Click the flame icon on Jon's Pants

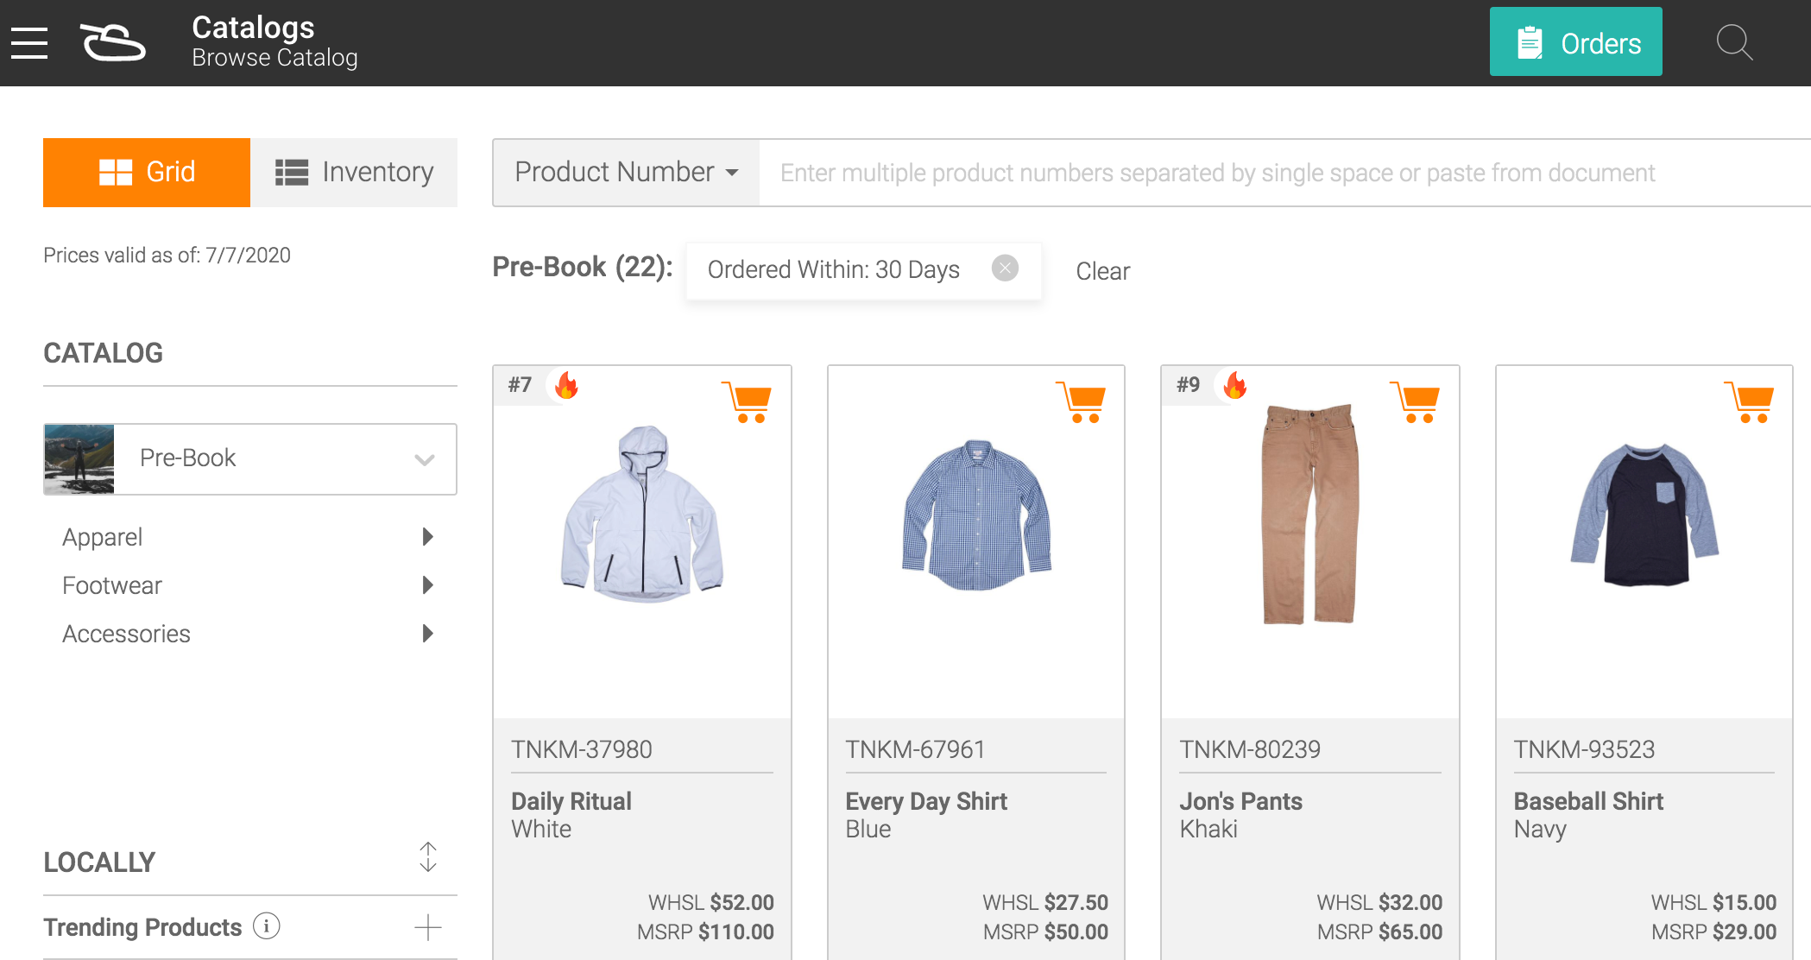[x=1235, y=385]
